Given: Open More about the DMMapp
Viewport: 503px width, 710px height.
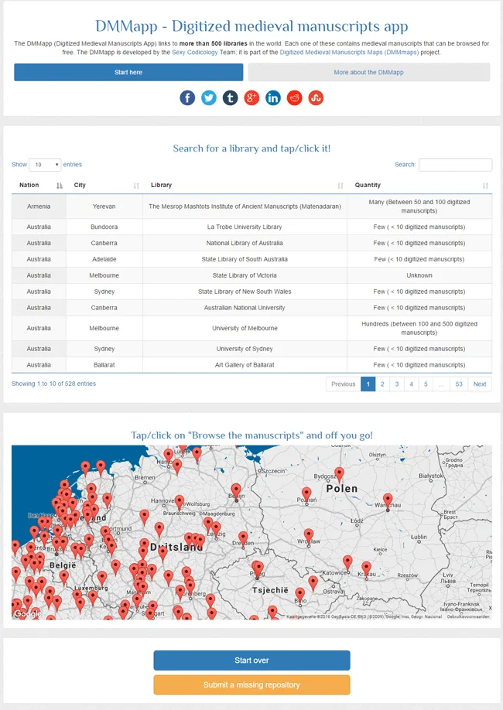Looking at the screenshot, I should tap(369, 73).
